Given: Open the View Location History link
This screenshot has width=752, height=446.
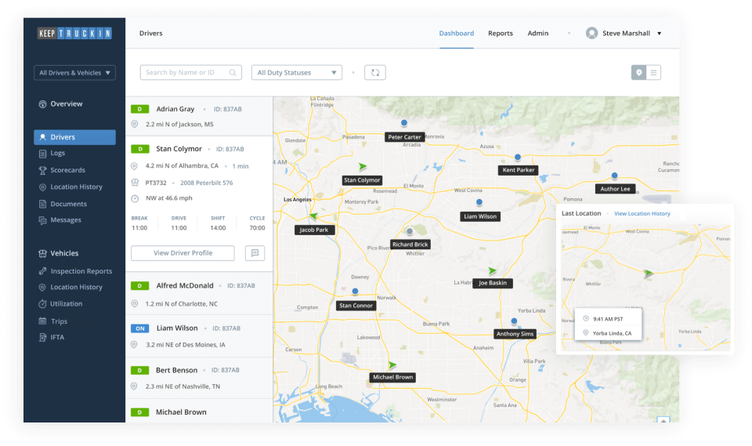Looking at the screenshot, I should (x=642, y=214).
